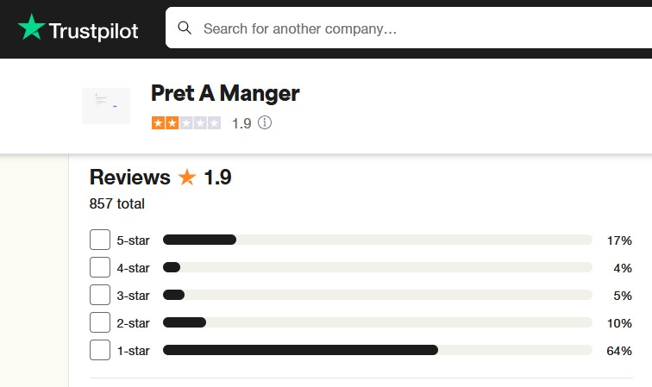Click the 5-star rating bar
This screenshot has width=652, height=387.
(377, 240)
